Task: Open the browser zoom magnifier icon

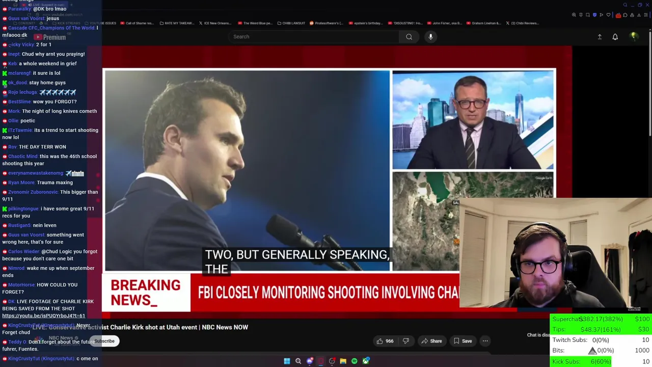Action: click(574, 15)
